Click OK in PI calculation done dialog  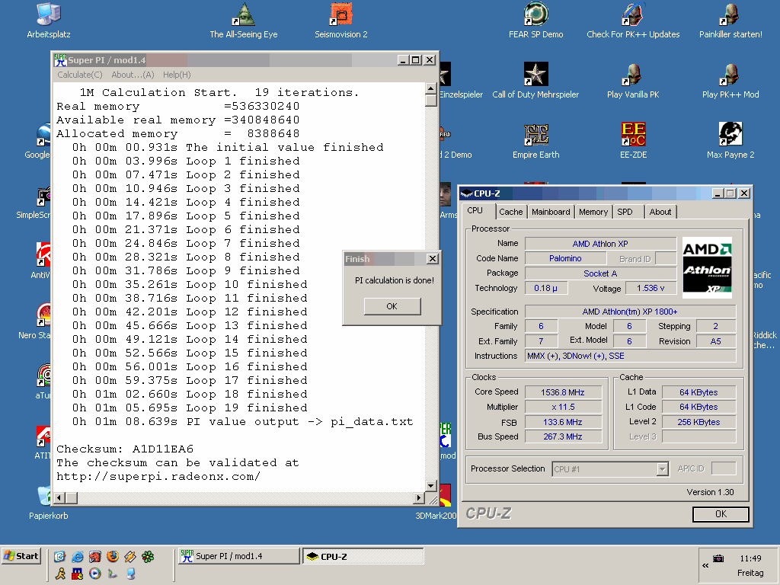392,306
